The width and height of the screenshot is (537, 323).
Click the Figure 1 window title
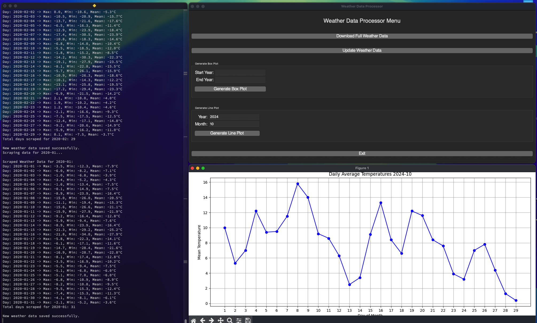pyautogui.click(x=362, y=168)
